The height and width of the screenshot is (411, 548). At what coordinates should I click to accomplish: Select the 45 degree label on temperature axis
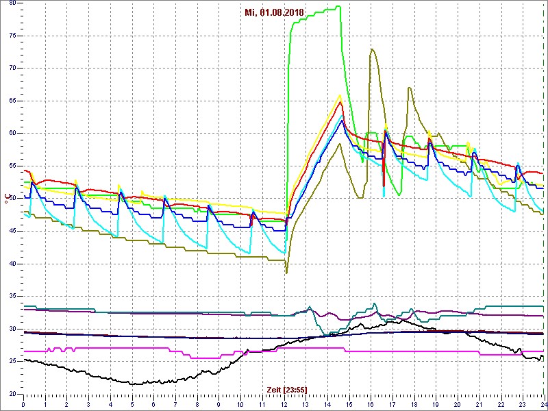(12, 231)
